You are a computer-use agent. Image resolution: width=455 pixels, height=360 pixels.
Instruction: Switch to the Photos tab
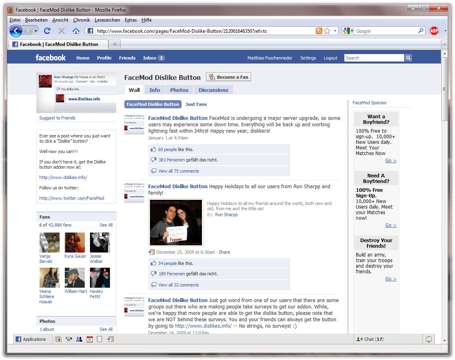tap(179, 90)
